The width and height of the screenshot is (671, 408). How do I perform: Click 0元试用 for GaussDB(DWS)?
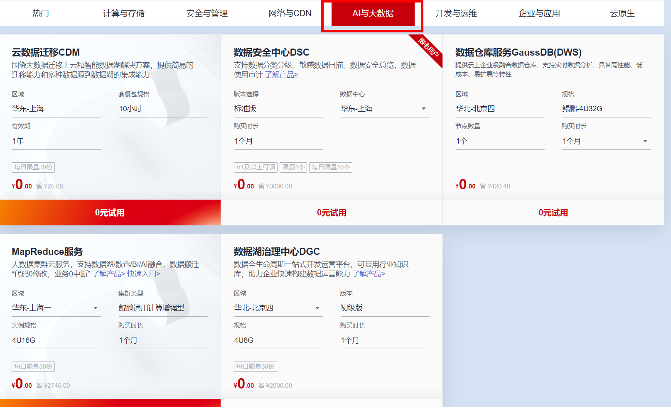pos(553,212)
